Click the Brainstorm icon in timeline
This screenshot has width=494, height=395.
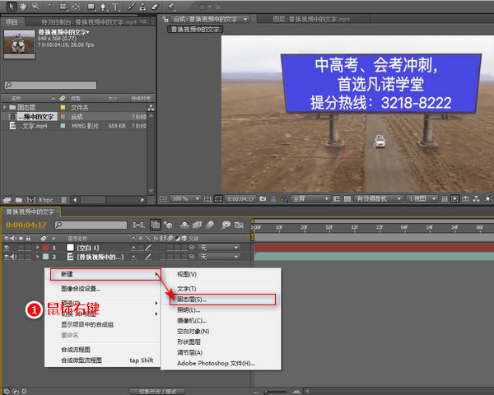tap(226, 225)
